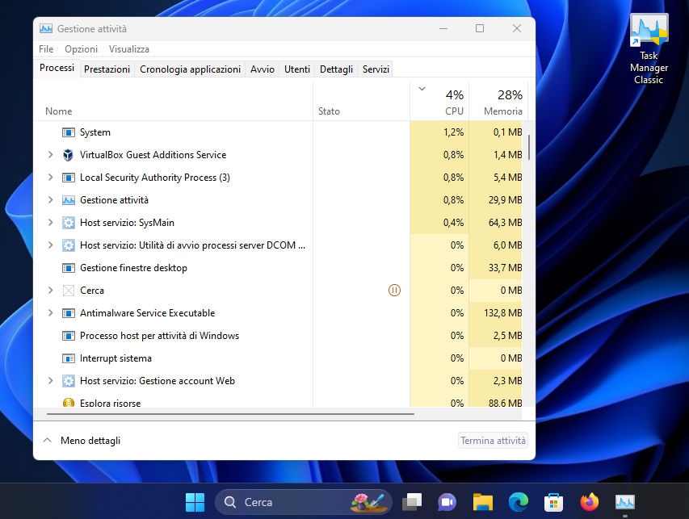Click the 33,7 MB memory value
The height and width of the screenshot is (519, 689).
[x=505, y=268]
